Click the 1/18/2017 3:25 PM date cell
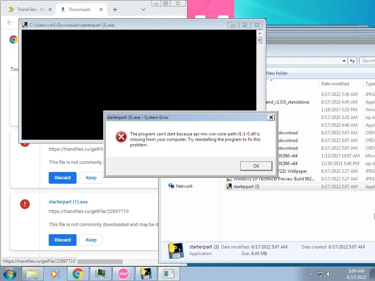Viewport: 375px width, 281px height. (339, 110)
